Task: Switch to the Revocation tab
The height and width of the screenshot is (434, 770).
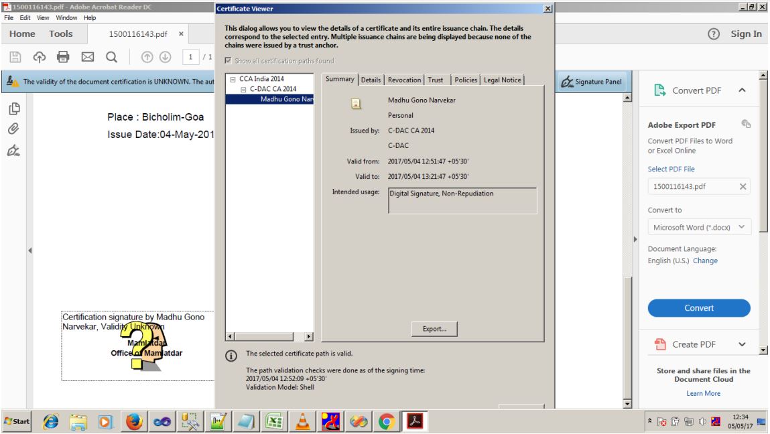Action: pyautogui.click(x=404, y=80)
